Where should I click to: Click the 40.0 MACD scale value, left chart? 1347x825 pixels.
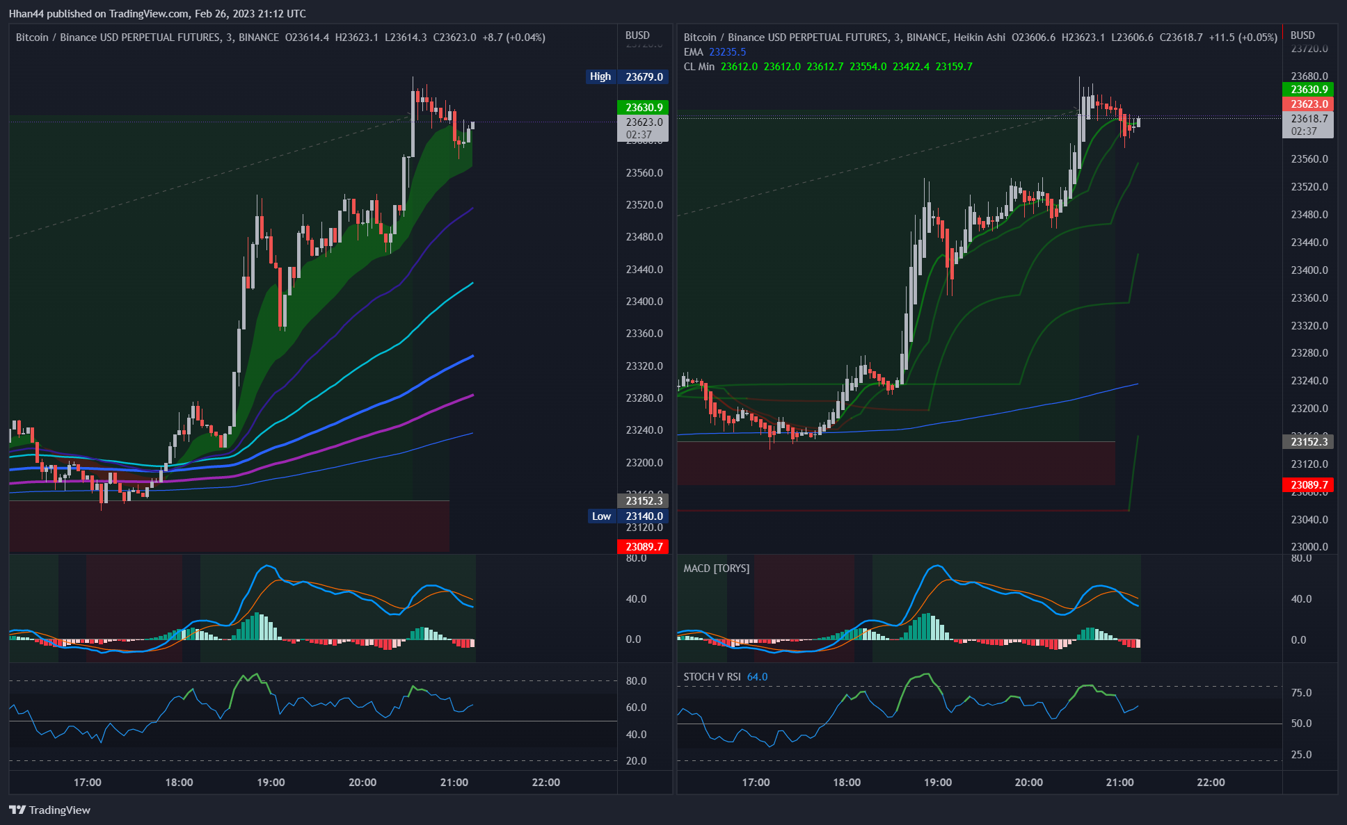636,598
